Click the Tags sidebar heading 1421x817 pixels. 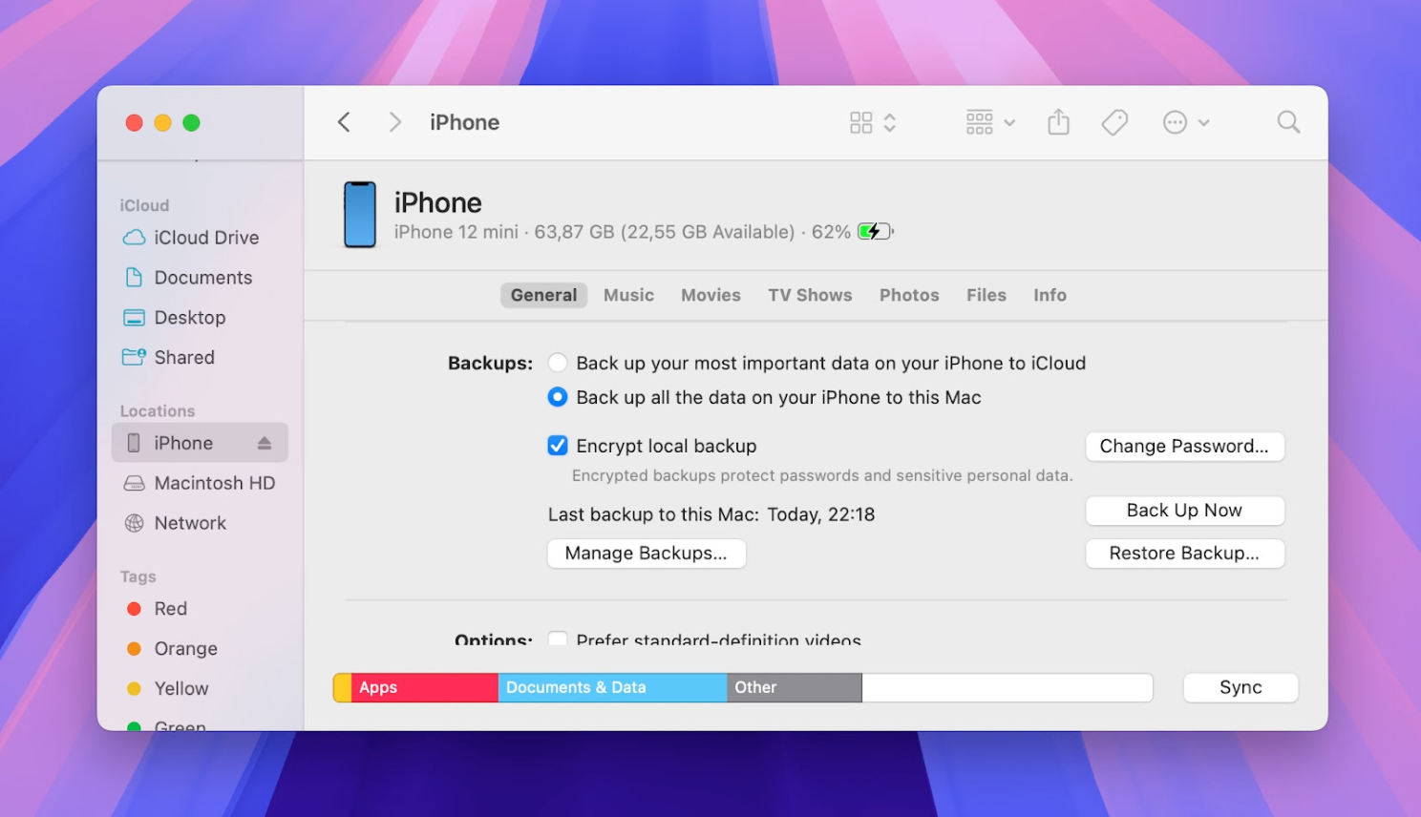click(x=138, y=576)
